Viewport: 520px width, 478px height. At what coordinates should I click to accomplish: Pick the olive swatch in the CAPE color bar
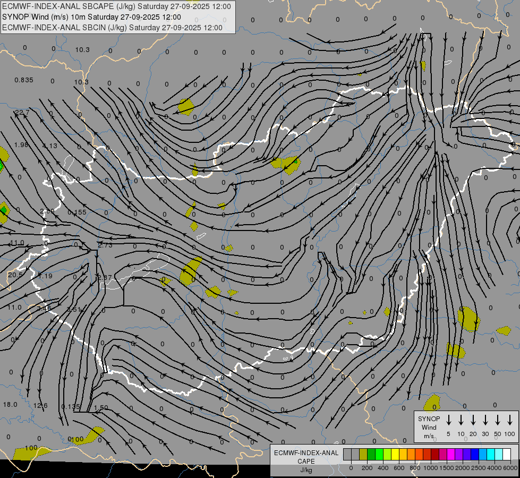click(363, 454)
